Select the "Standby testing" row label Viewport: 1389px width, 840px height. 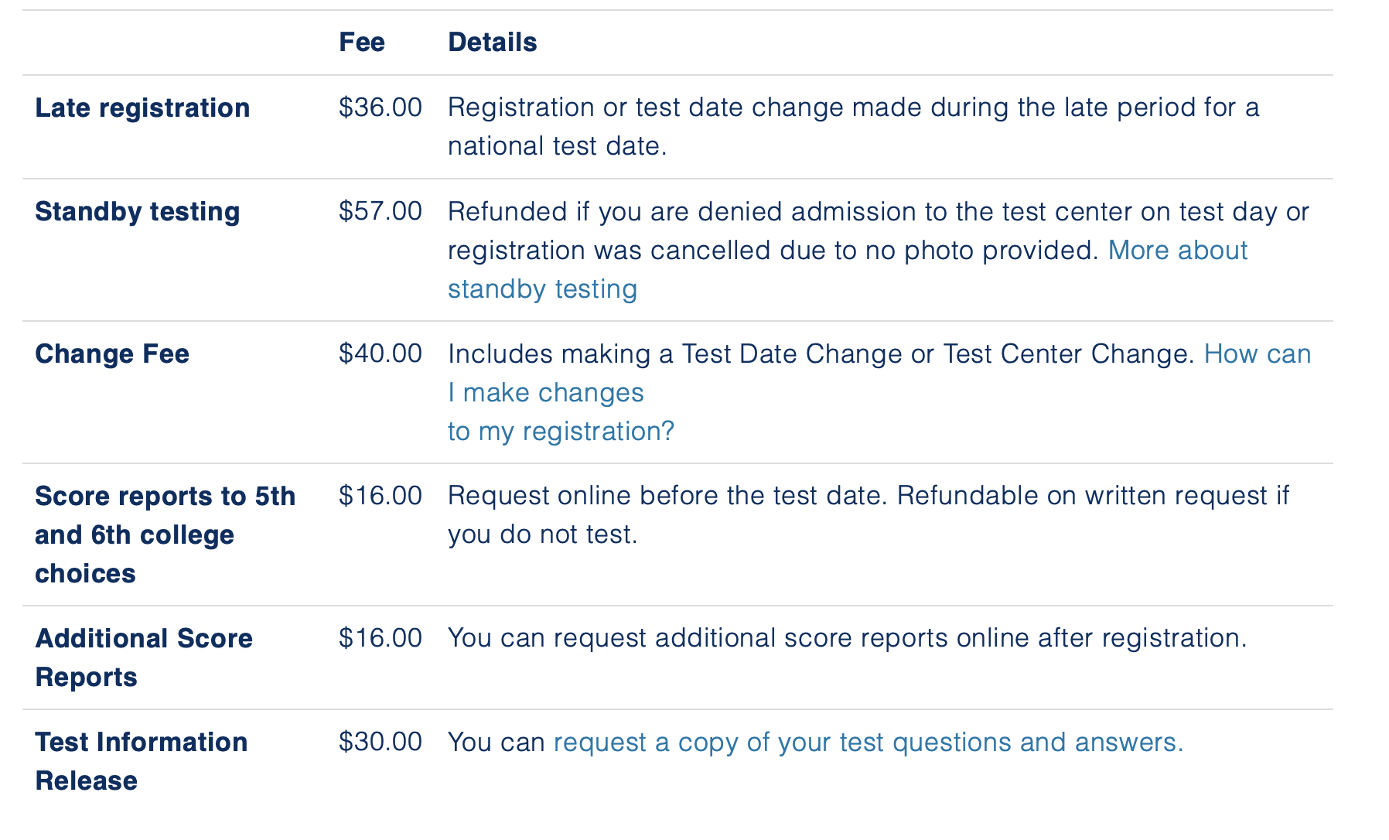[138, 212]
